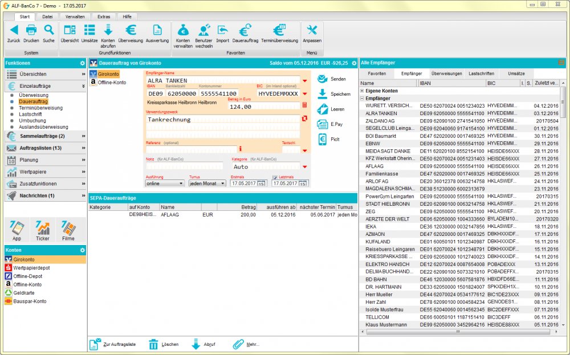This screenshot has width=570, height=355.
Task: Open the calculator icon beside Betrag field
Action: 304,106
